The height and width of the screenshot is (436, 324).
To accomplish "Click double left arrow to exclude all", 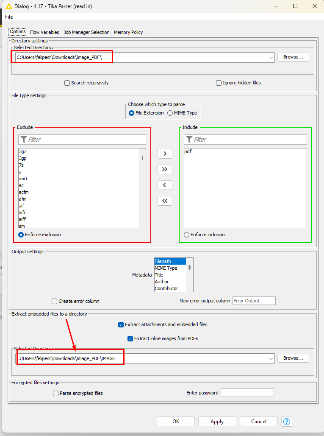I will point(165,201).
